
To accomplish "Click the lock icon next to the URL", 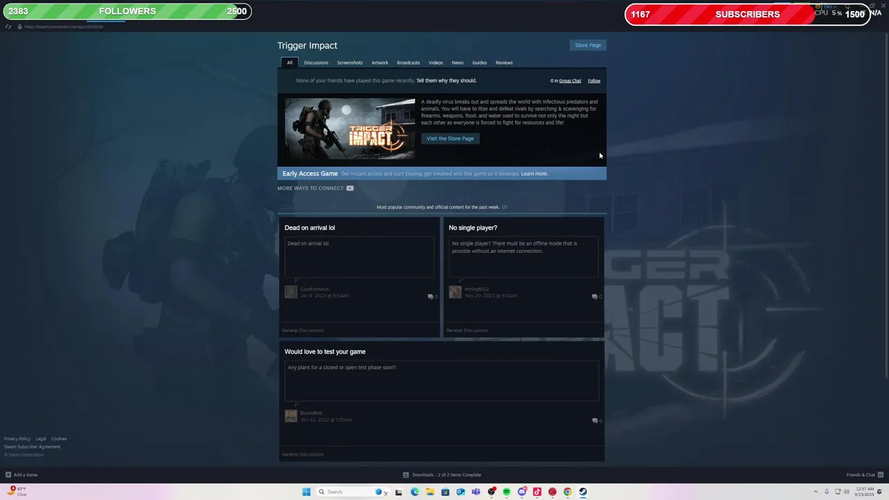I will [20, 26].
